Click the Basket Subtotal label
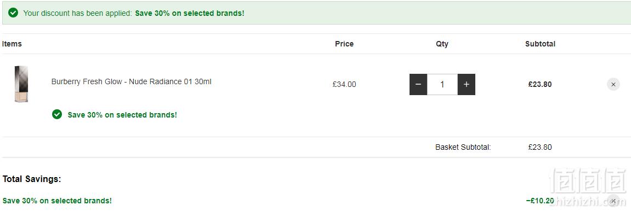631x211 pixels. tap(463, 147)
